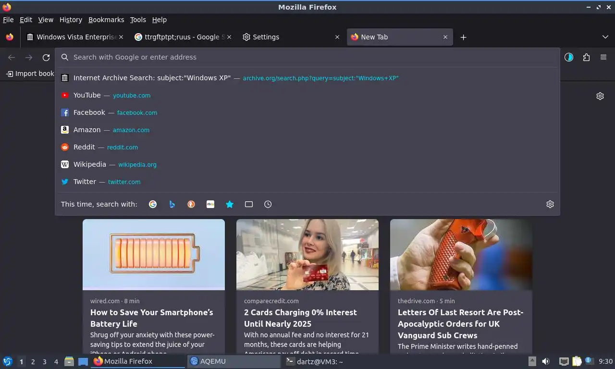Open the file manager icon in taskbar
This screenshot has width=615, height=369.
click(69, 361)
